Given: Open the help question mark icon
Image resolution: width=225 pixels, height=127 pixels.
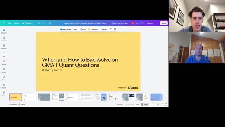Looking at the screenshot, I should (166, 105).
